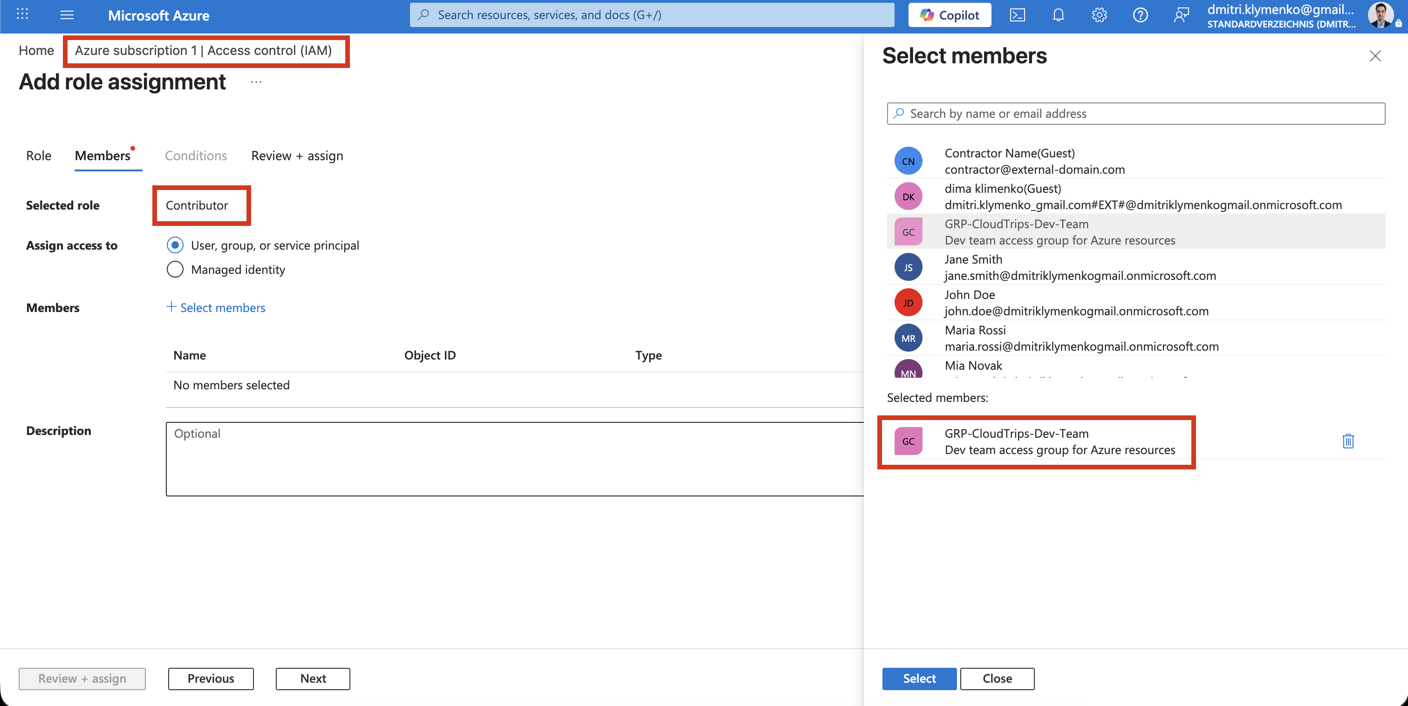Open the notifications bell
Screen dimensions: 1408x706
(1058, 15)
